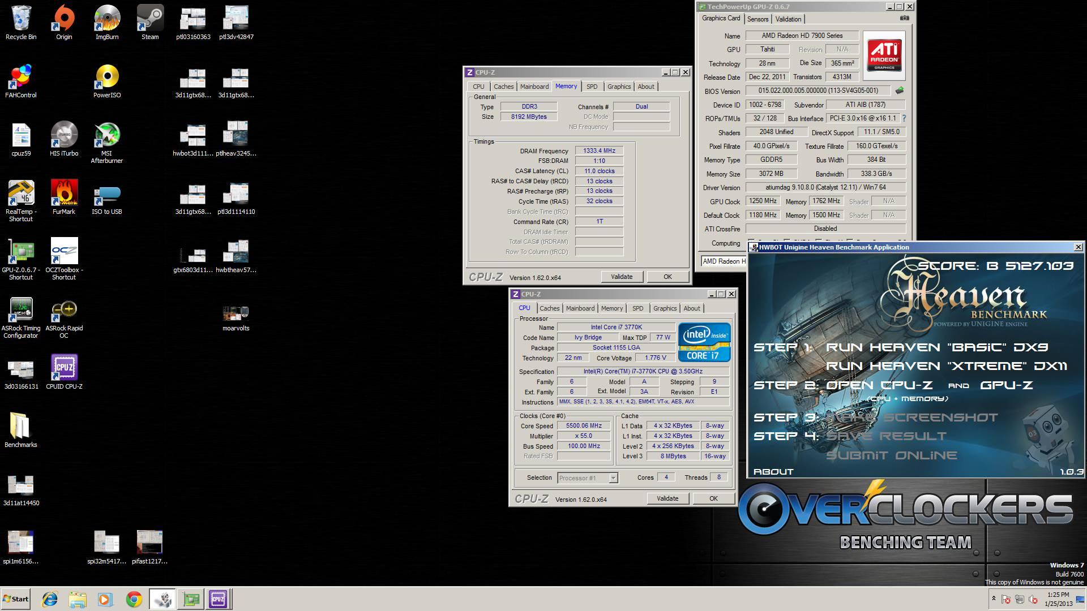Click the Bus Interface question mark
Image resolution: width=1087 pixels, height=611 pixels.
(904, 118)
